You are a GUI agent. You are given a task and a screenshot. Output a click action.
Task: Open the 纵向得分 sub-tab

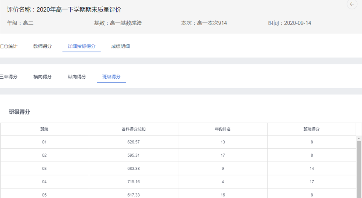click(77, 77)
